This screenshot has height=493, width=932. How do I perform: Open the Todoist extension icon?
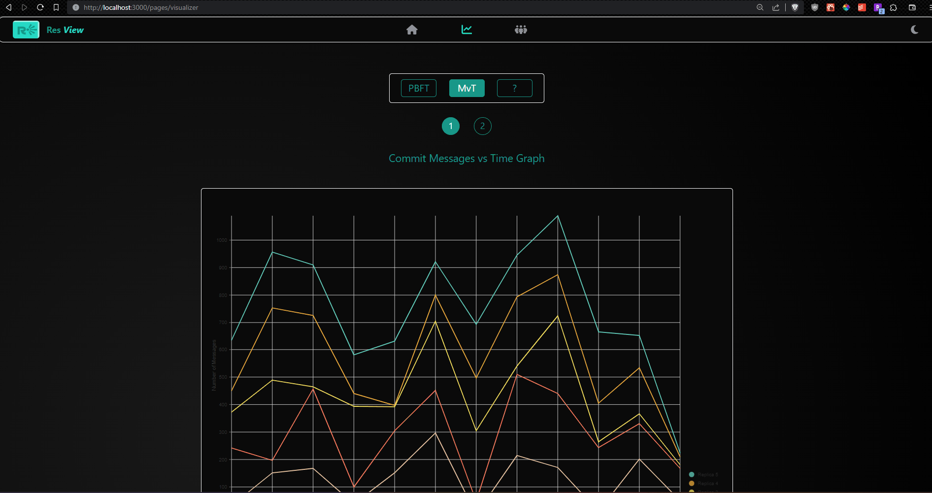(862, 7)
